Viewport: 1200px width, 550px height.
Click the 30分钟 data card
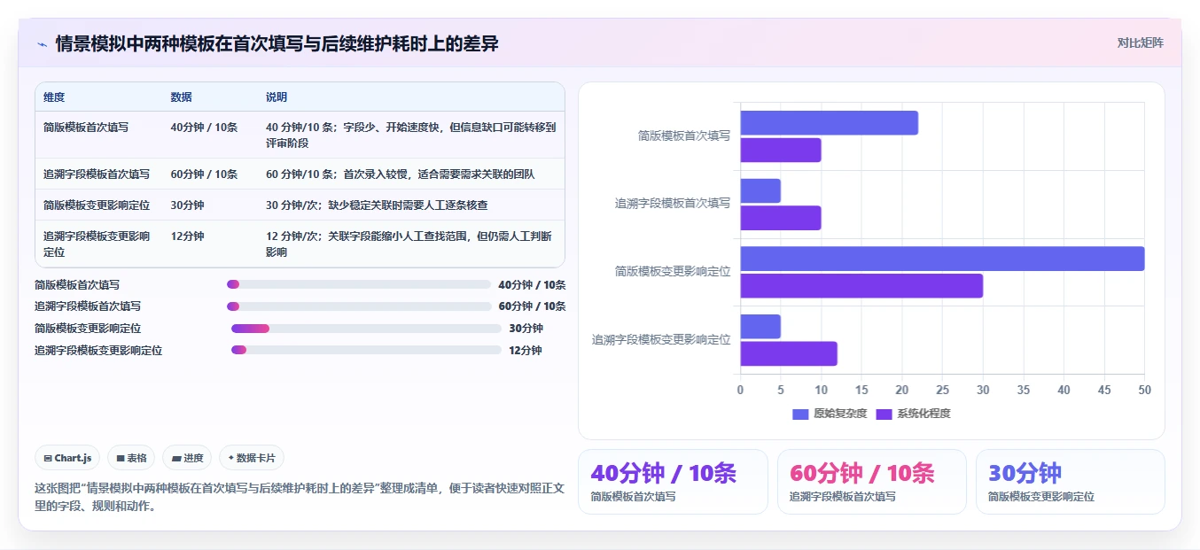coord(1070,482)
